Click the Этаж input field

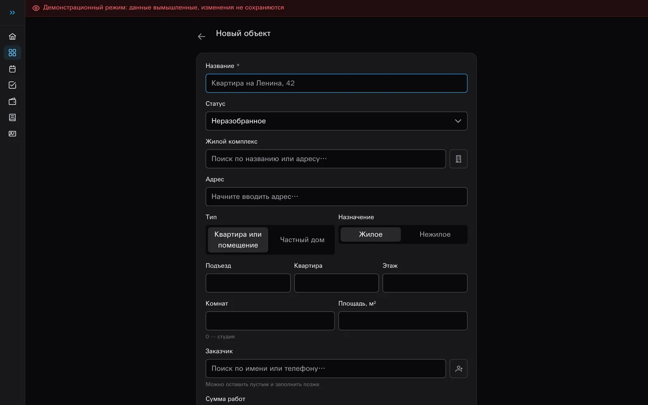[x=425, y=283]
